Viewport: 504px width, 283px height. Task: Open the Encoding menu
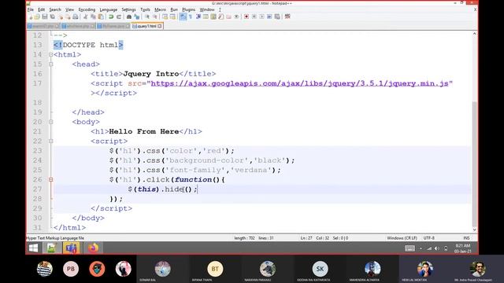pyautogui.click(x=87, y=9)
